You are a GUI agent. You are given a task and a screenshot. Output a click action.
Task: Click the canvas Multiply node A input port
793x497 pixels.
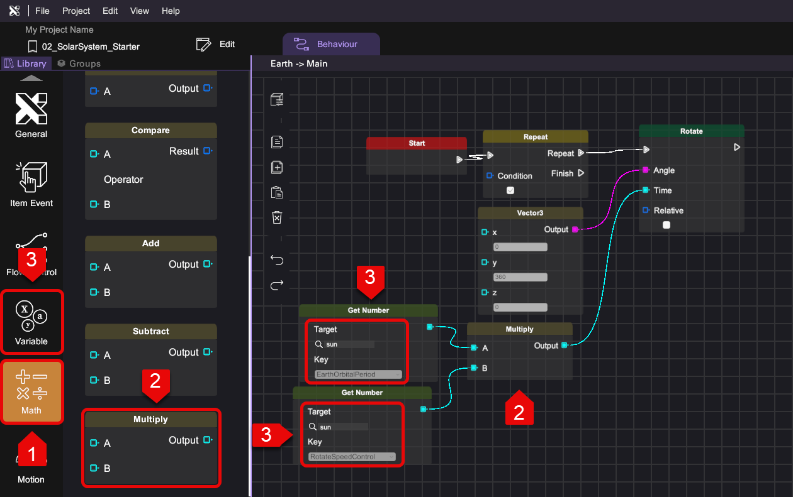[x=473, y=347]
